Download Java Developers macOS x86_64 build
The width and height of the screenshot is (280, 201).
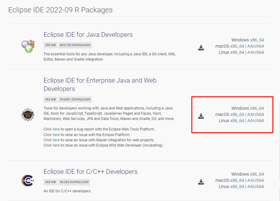(237, 46)
